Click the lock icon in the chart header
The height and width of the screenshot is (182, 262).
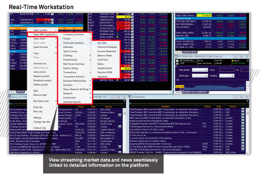248,61
